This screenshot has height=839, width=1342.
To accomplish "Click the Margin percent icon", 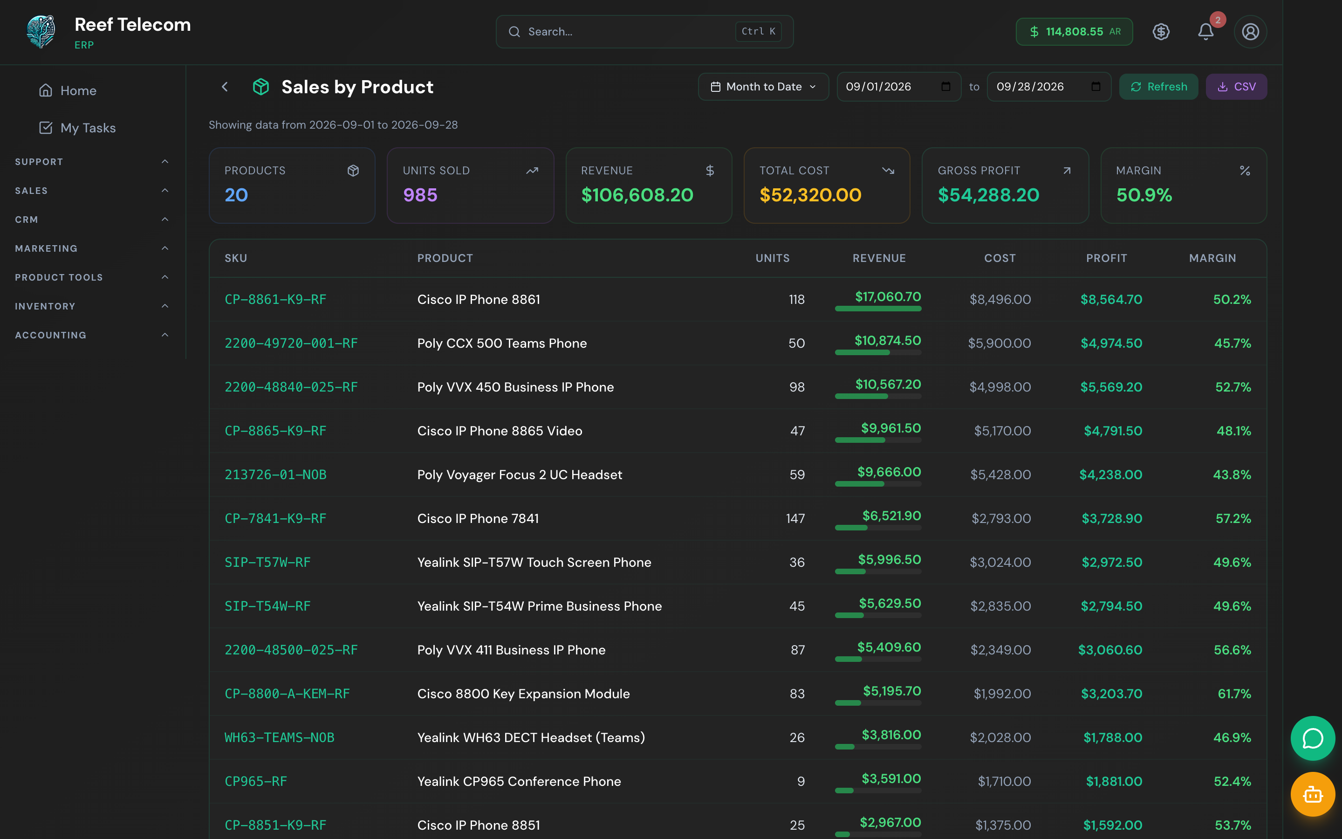I will pos(1245,170).
